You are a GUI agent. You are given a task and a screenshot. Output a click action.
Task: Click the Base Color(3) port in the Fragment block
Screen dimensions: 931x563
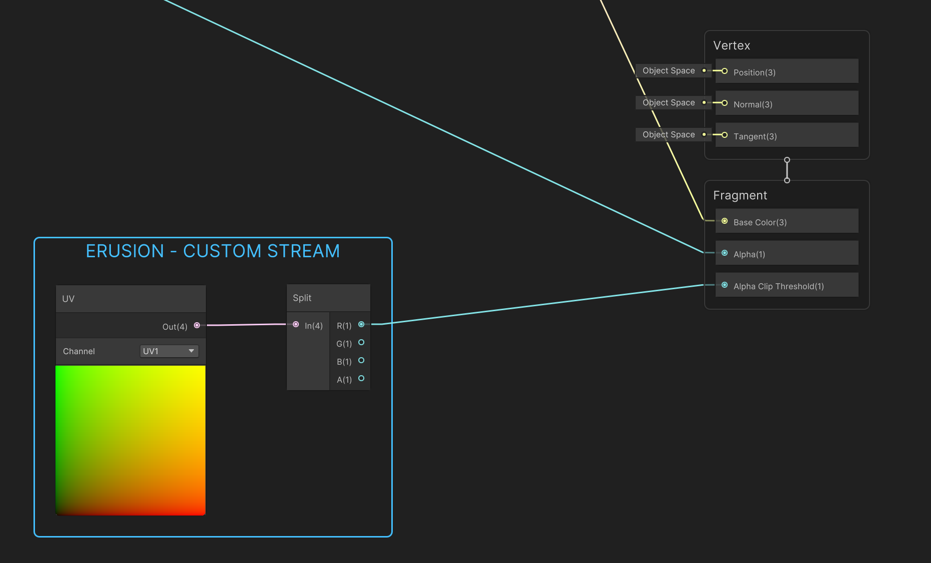(x=724, y=220)
